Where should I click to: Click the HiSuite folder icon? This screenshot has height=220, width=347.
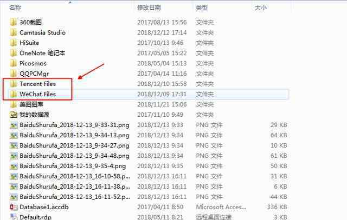13,43
